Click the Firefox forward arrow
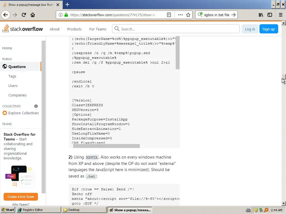 tap(15, 15)
